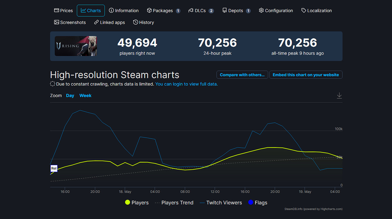Click the Rel flag marker on the chart
This screenshot has width=392, height=219.
click(x=54, y=168)
